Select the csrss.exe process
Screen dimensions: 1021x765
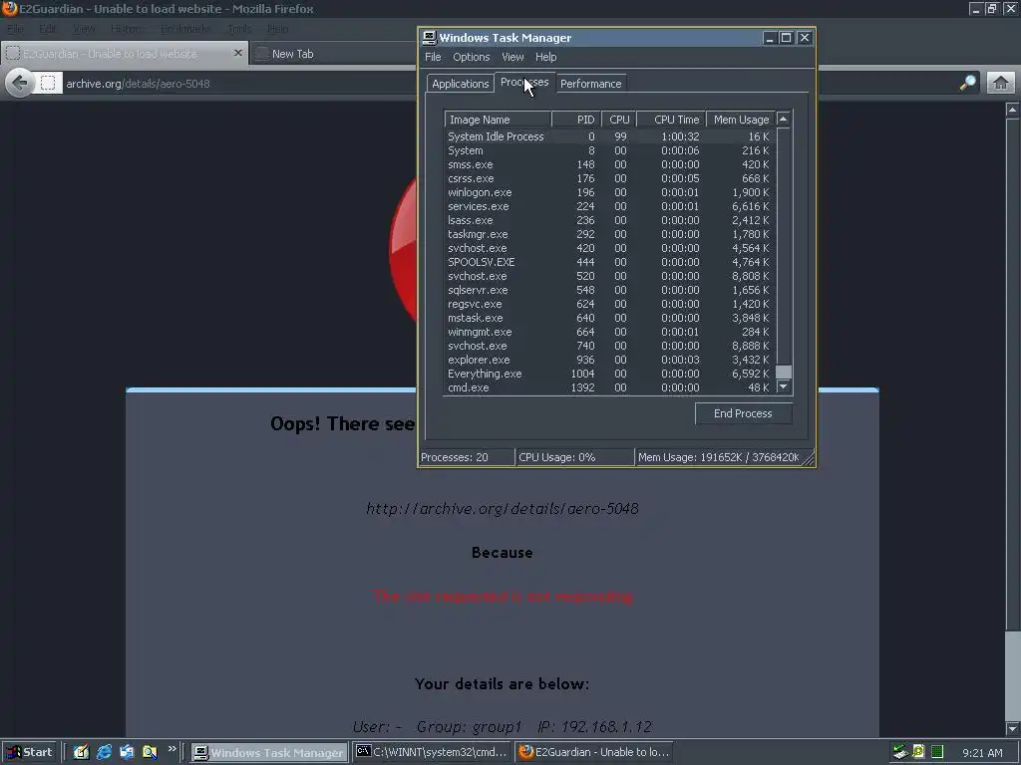pyautogui.click(x=609, y=178)
